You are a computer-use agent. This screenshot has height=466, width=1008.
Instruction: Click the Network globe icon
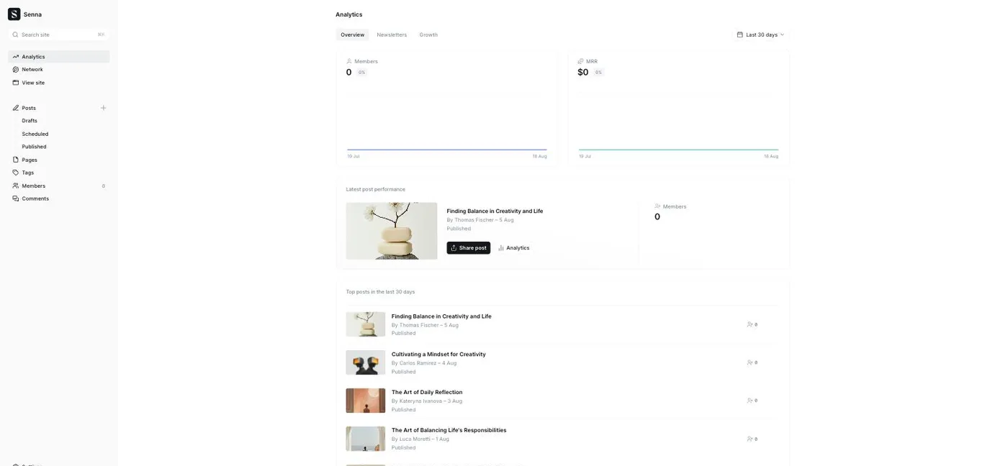[x=16, y=70]
